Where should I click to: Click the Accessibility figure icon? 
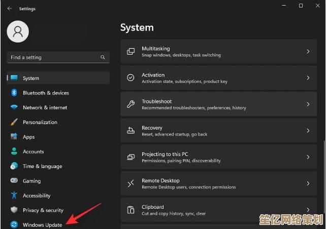[x=14, y=195]
